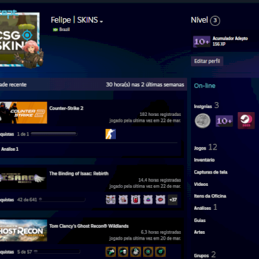Click the CSG SKINS profile avatar

tap(19, 39)
